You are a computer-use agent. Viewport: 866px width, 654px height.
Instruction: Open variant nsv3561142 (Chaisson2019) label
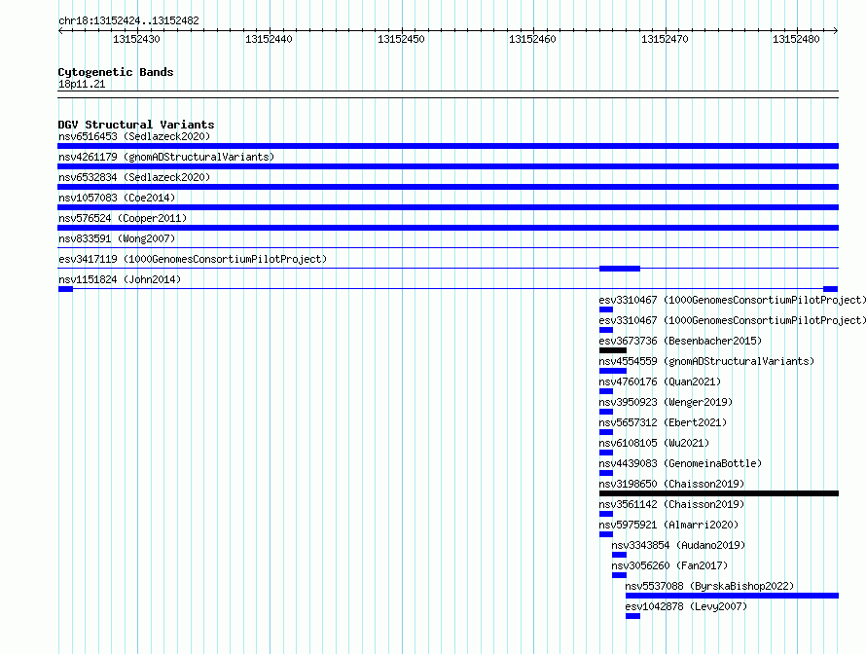click(x=671, y=504)
